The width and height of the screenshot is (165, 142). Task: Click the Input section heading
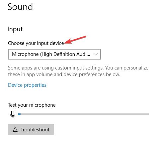[x=15, y=29]
